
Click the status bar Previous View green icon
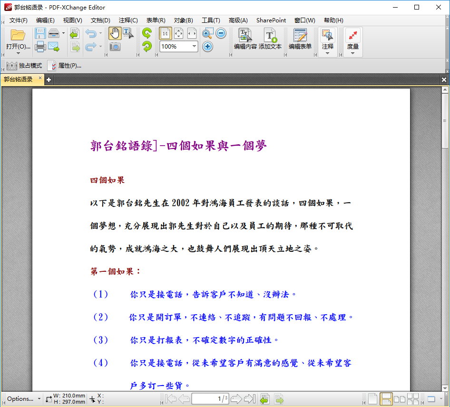click(265, 399)
